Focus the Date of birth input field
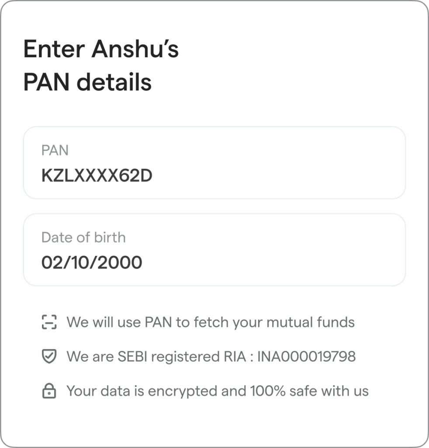The image size is (429, 448). (214, 250)
